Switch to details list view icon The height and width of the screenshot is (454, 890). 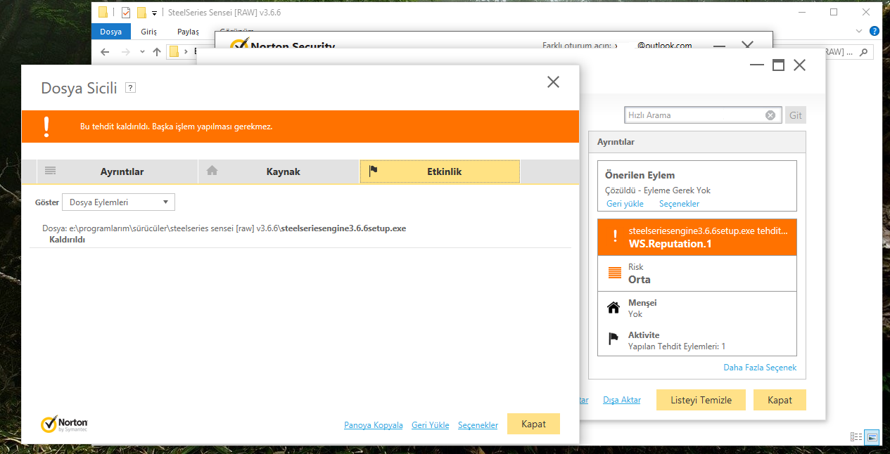856,436
